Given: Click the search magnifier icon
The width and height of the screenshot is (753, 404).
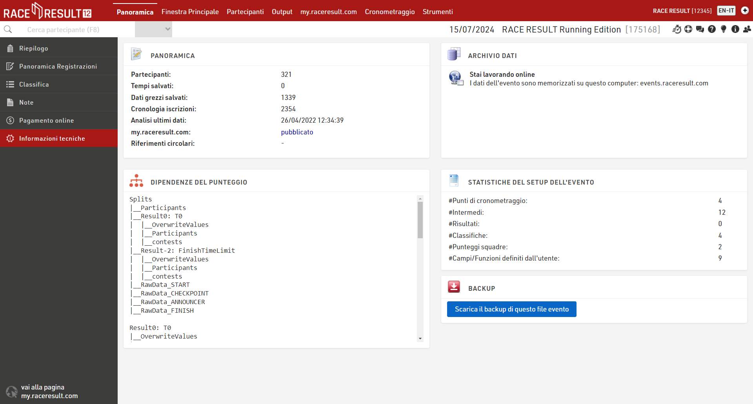Looking at the screenshot, I should (x=8, y=29).
